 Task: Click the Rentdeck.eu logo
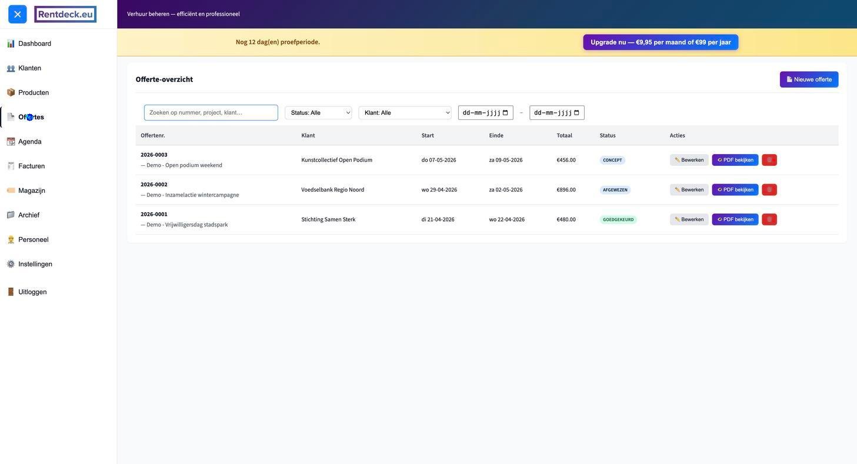(65, 14)
